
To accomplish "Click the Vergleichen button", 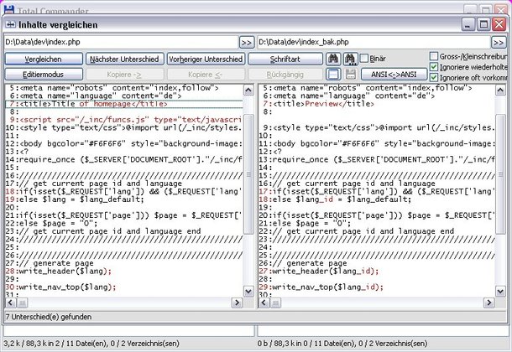I will pos(42,59).
